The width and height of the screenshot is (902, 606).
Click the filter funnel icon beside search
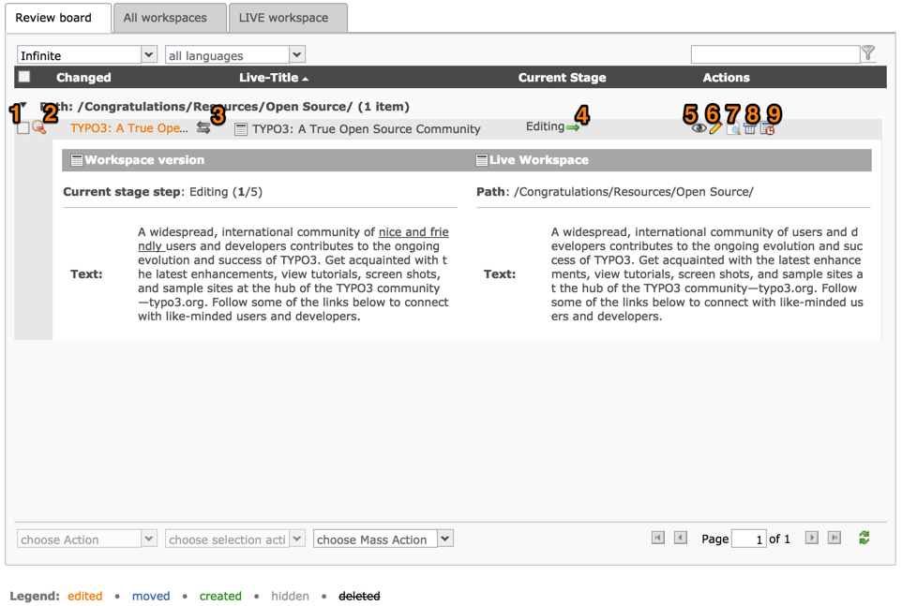coord(869,53)
